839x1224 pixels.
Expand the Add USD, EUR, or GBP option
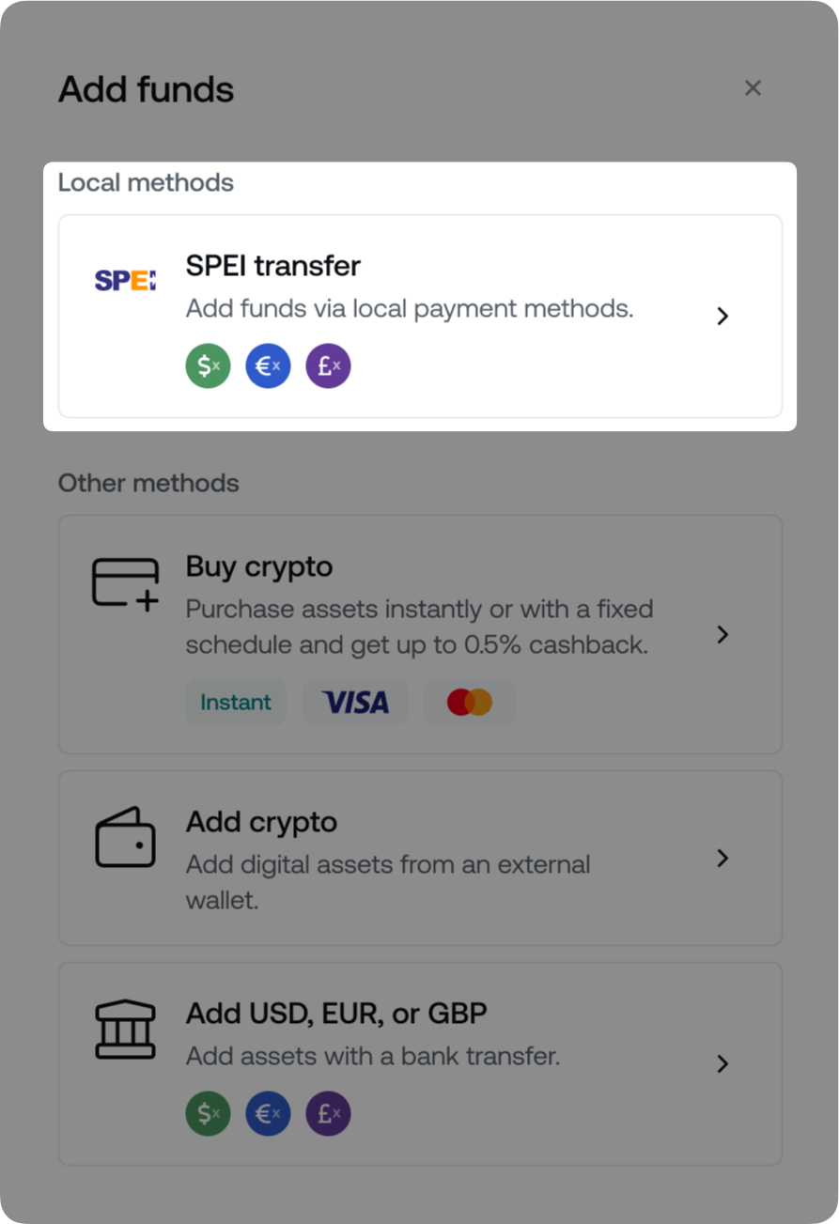[x=722, y=1064]
